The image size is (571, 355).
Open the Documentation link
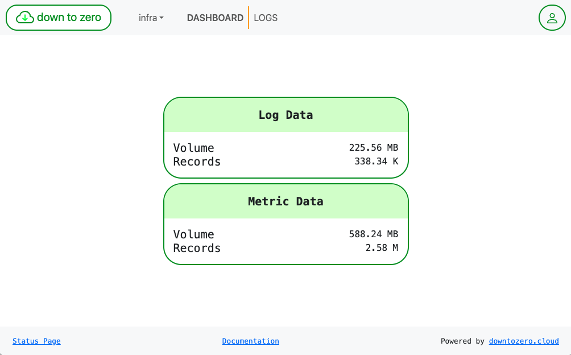pos(250,341)
